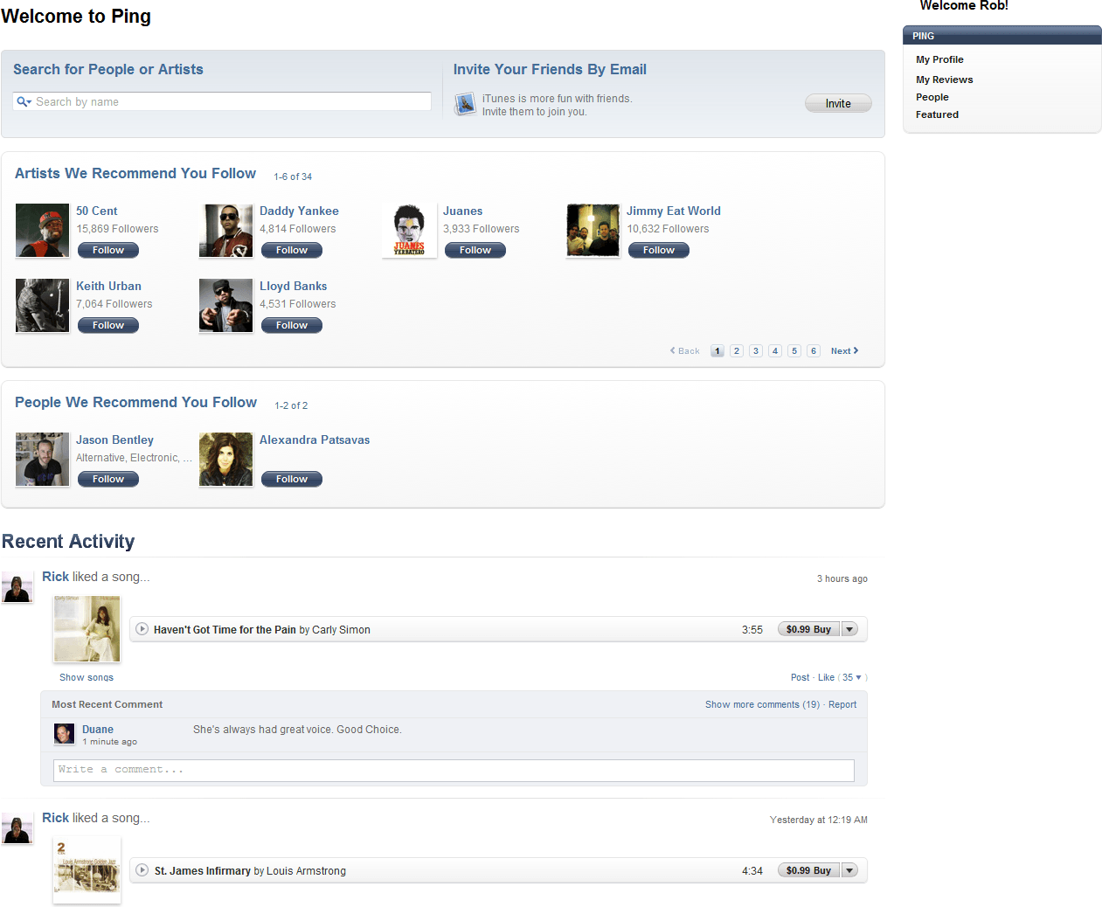This screenshot has height=907, width=1102.
Task: Follow Juanes
Action: tap(475, 250)
